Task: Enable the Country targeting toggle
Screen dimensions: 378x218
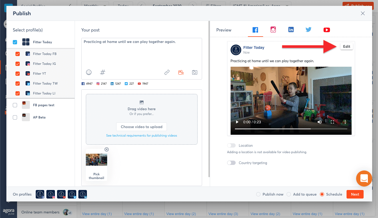Action: (231, 163)
